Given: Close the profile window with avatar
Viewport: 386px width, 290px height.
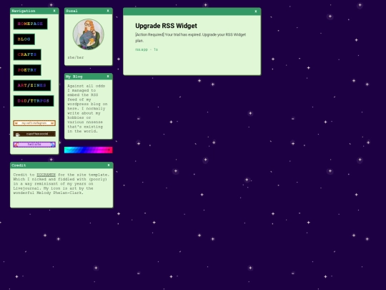Looking at the screenshot, I should [108, 11].
